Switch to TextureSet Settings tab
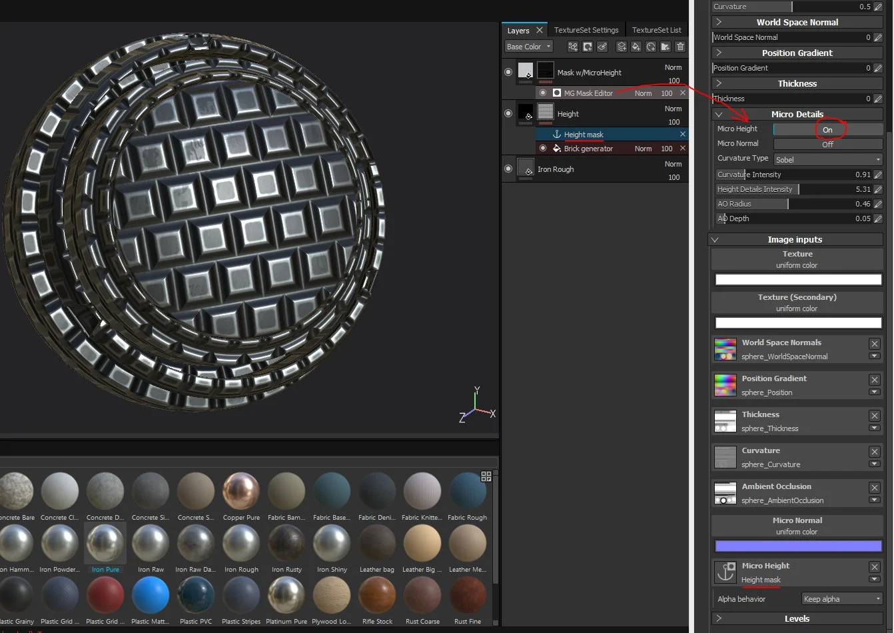 tap(586, 30)
